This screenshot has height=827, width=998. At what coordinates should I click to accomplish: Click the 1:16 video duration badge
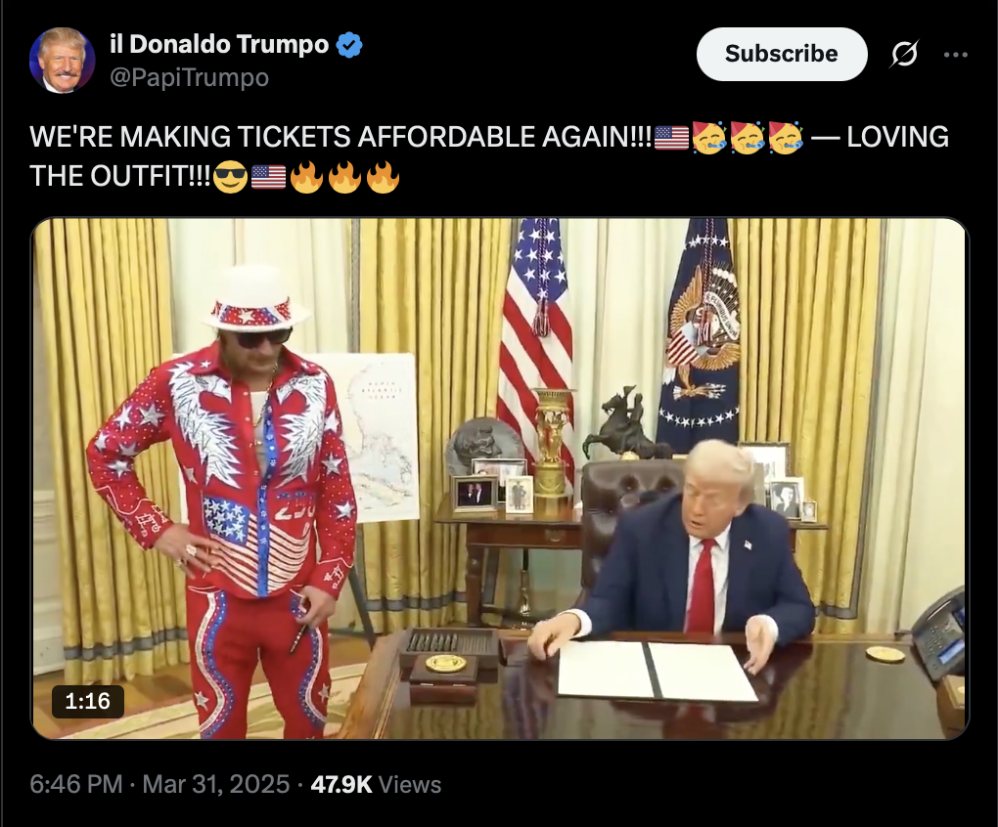point(88,701)
